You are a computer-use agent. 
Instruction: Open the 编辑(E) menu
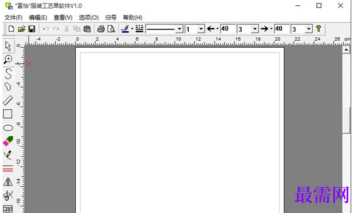point(38,17)
